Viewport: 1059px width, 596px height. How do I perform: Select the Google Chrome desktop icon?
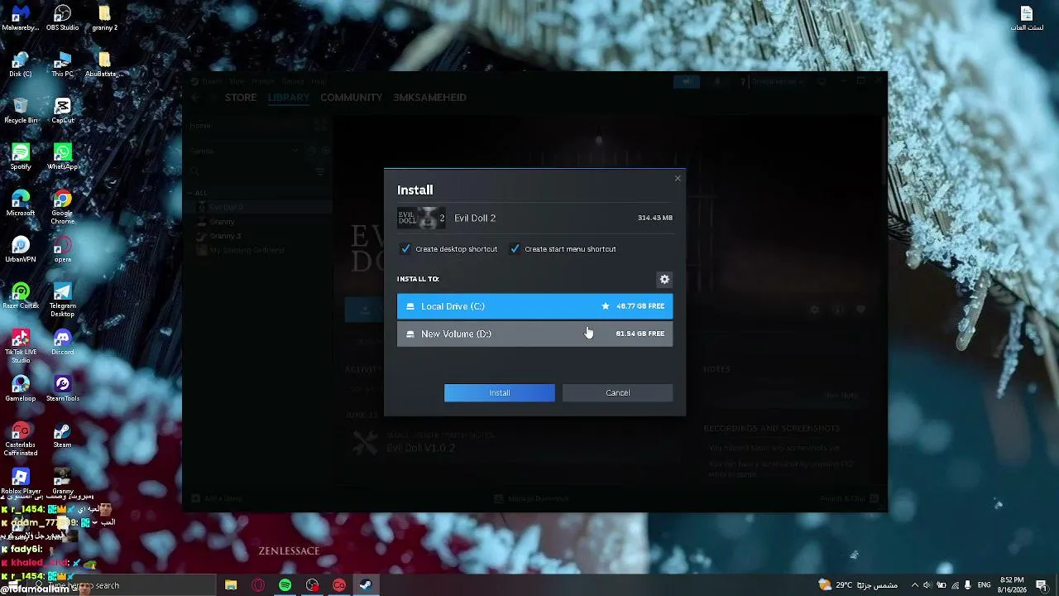[62, 207]
